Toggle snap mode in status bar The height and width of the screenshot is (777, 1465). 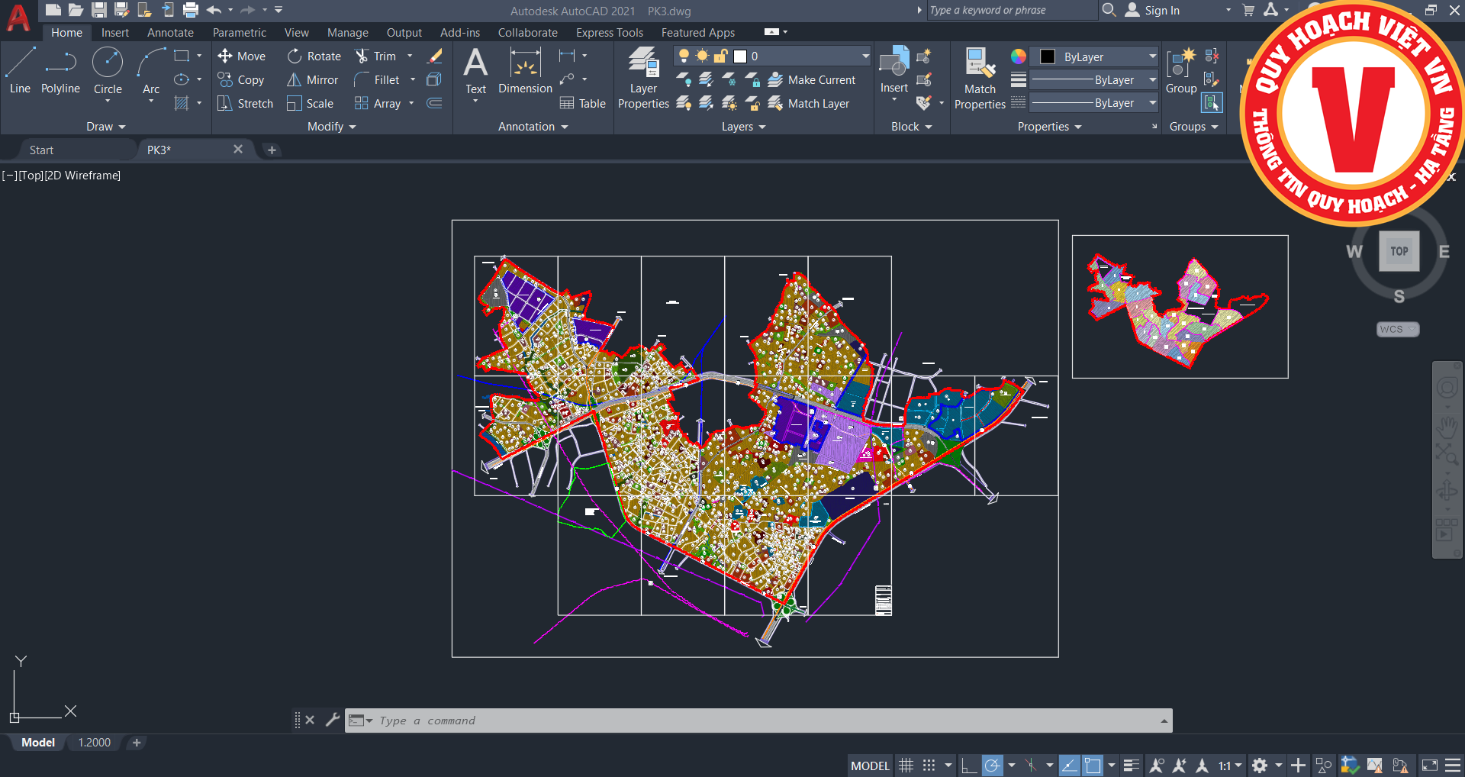929,766
